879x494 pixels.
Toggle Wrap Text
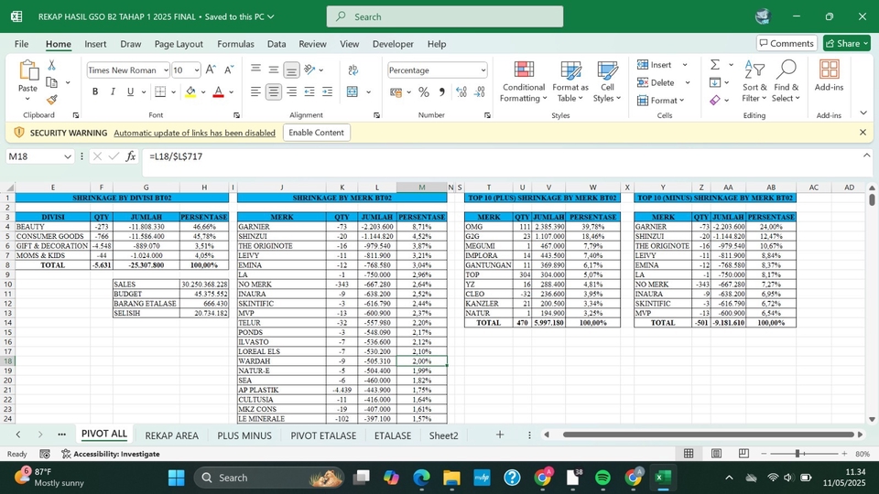[x=353, y=70]
